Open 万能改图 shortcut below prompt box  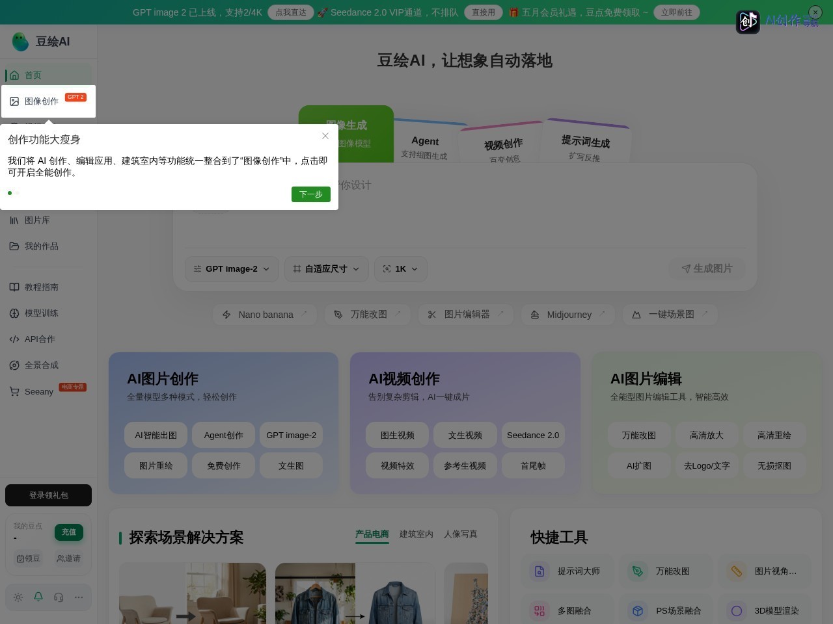pos(368,315)
